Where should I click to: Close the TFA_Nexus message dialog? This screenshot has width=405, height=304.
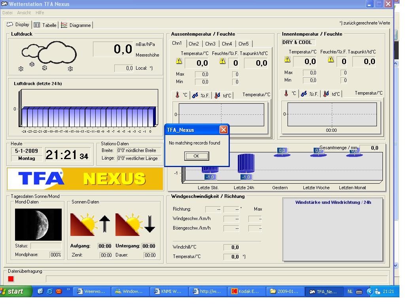[x=223, y=130]
